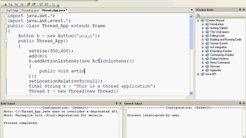Viewport: 246px width, 138px height.
Task: Click the Increase Indent toolbar icon
Action: pyautogui.click(x=34, y=4)
